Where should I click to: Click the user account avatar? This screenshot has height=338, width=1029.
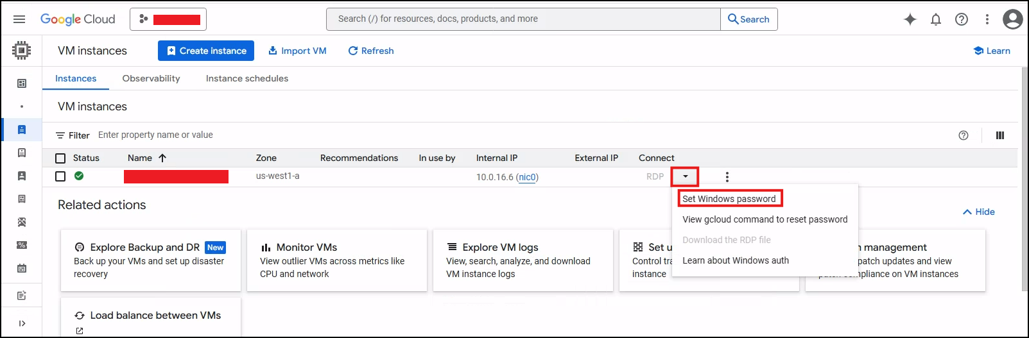point(1012,19)
